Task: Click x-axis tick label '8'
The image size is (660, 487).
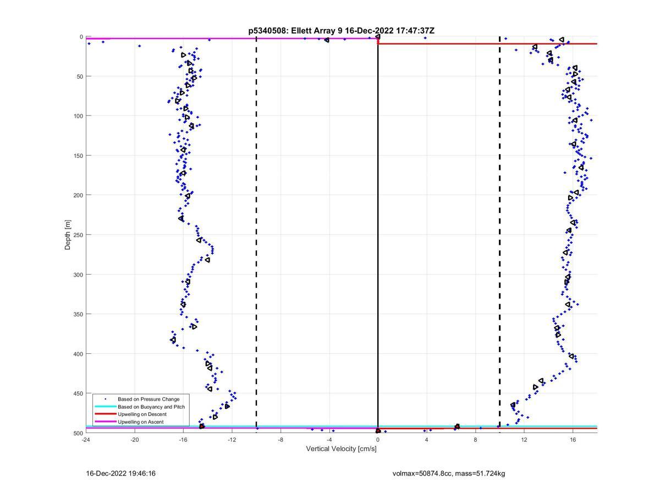Action: 475,440
